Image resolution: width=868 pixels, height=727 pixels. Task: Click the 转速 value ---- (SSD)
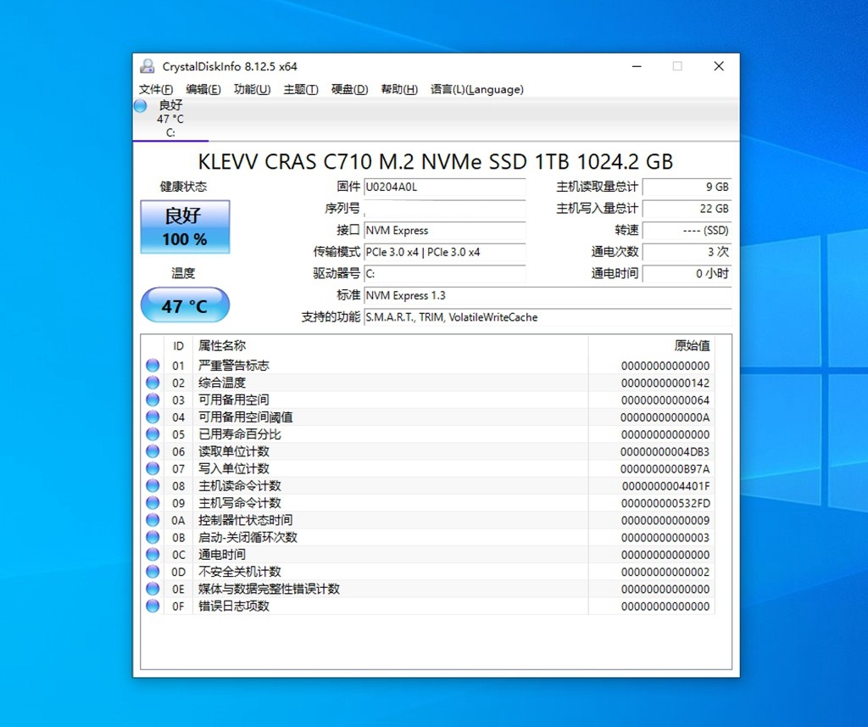coord(687,231)
